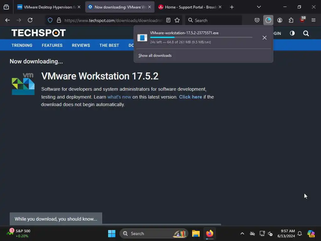321x241 pixels.
Task: Click the "Click here" download link
Action: (x=190, y=97)
